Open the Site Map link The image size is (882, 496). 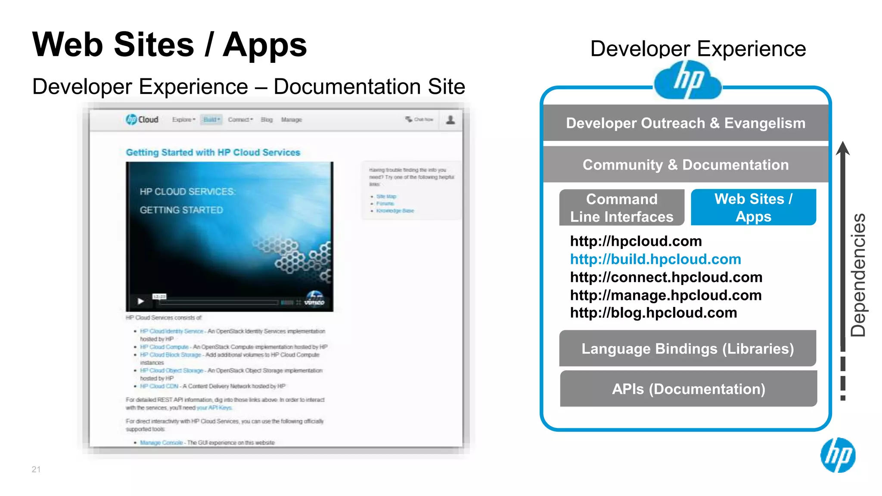[386, 196]
